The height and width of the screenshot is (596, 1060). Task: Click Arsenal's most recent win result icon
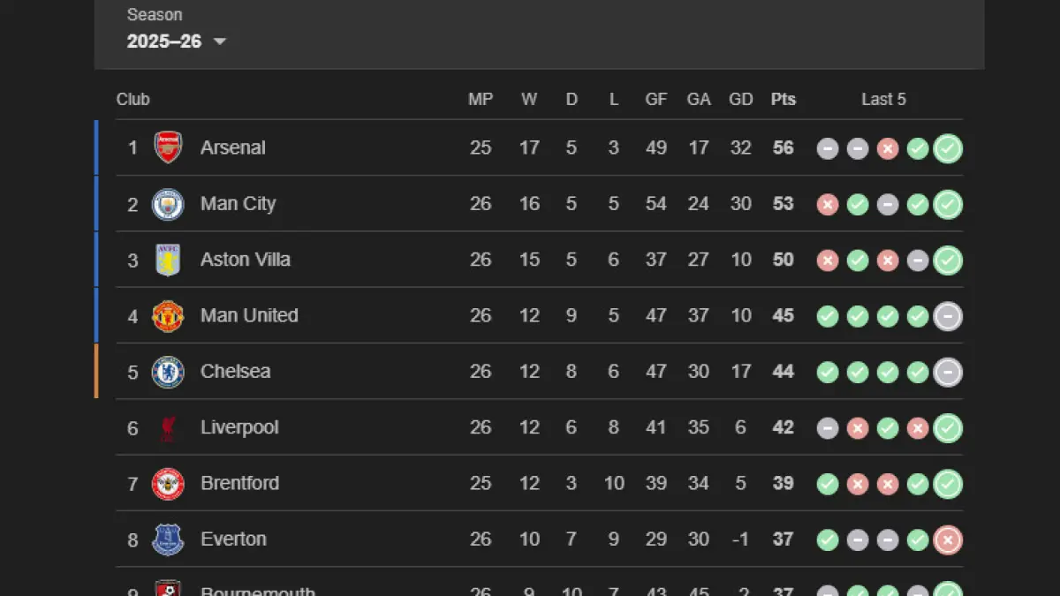coord(948,148)
